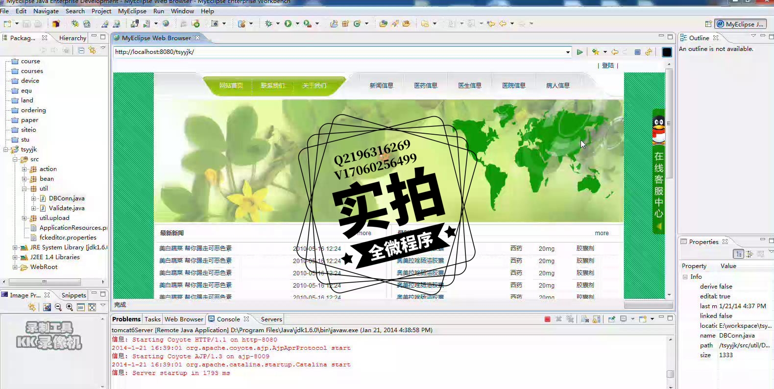Expand the action package node
This screenshot has width=774, height=389.
click(24, 169)
